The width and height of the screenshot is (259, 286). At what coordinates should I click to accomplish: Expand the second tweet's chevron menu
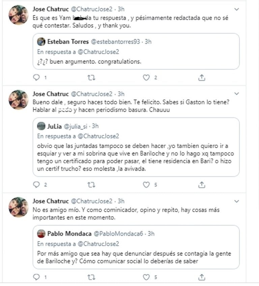coord(236,94)
